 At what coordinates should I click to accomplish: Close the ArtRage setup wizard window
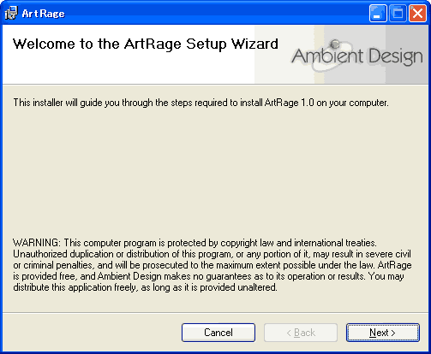click(x=417, y=13)
